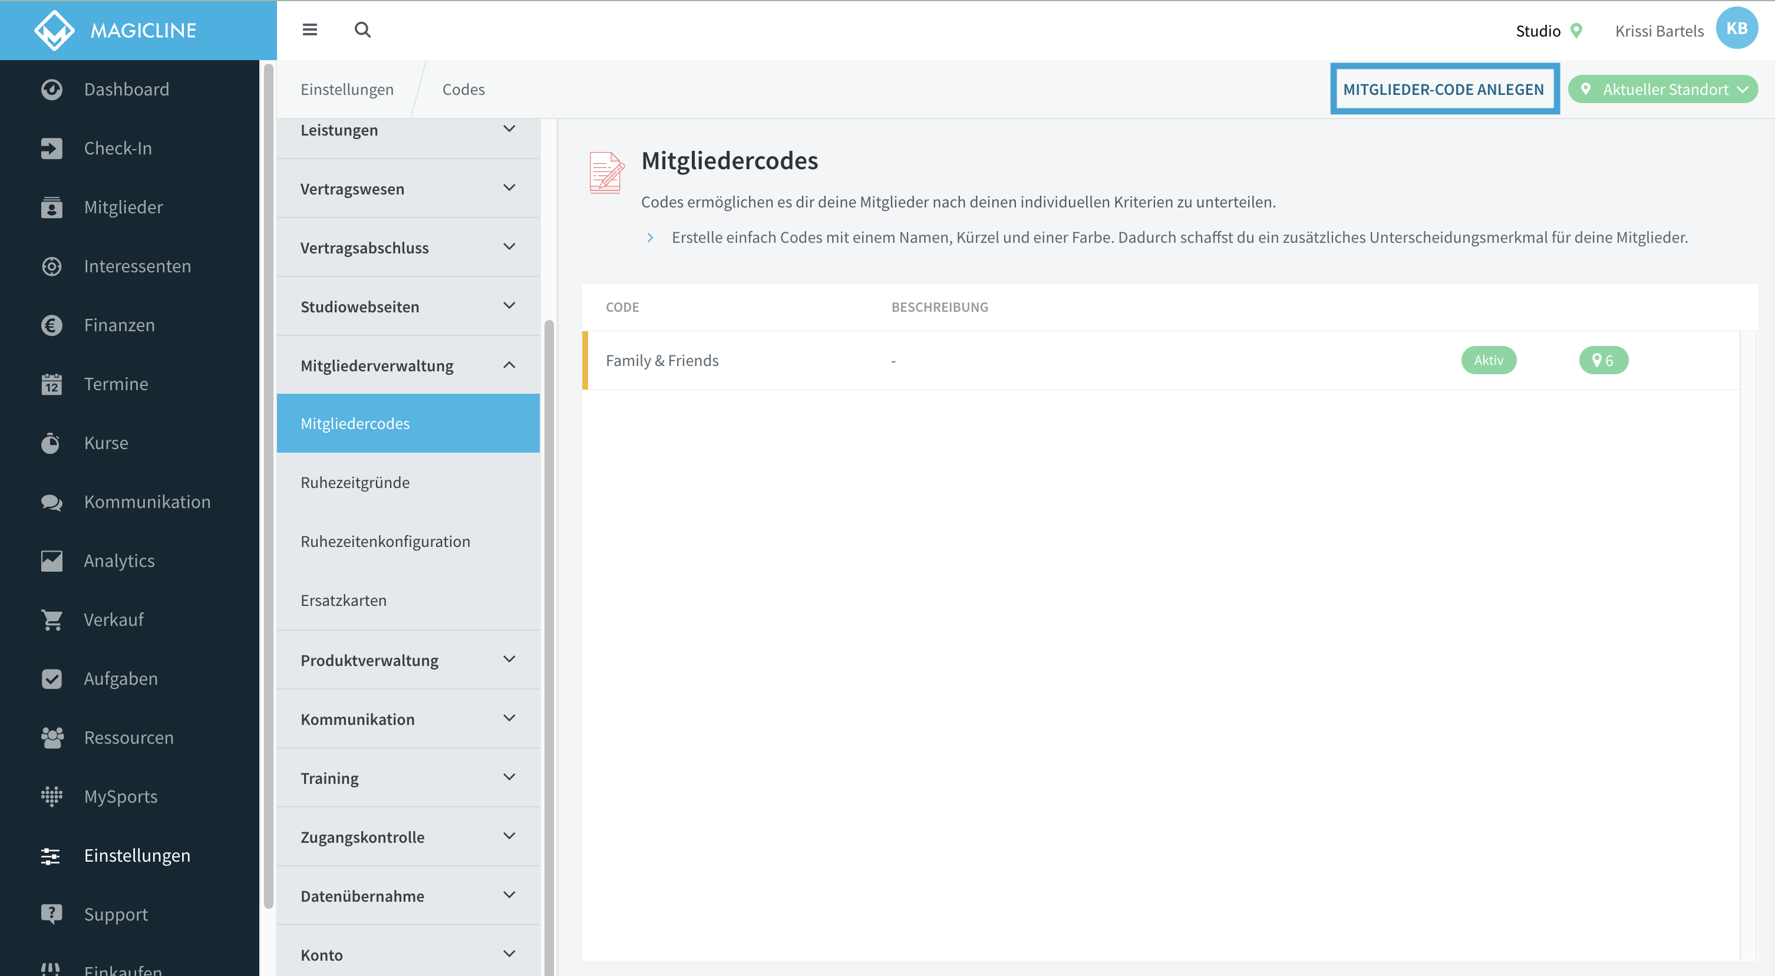Click the Mitglieder-Code anlegen button

tap(1444, 90)
